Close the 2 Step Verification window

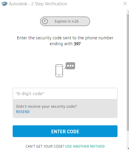point(125,4)
